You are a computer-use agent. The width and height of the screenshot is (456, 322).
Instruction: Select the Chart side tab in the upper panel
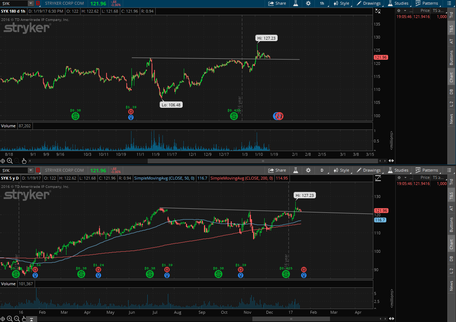[x=451, y=76]
